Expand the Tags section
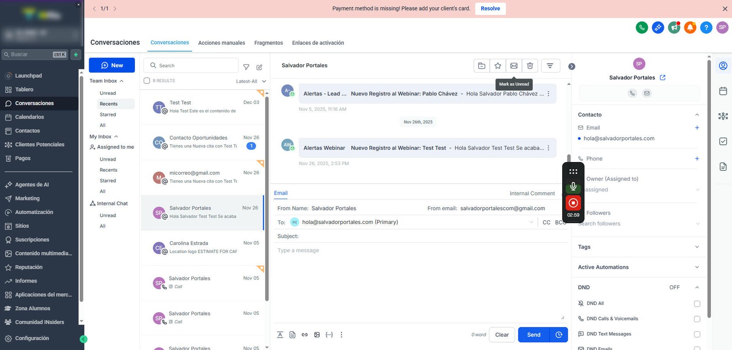Screen dimensions: 732x350 pos(697,247)
